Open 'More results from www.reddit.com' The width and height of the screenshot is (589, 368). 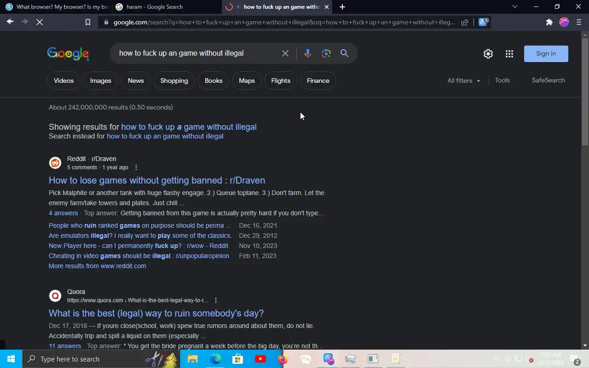[98, 266]
